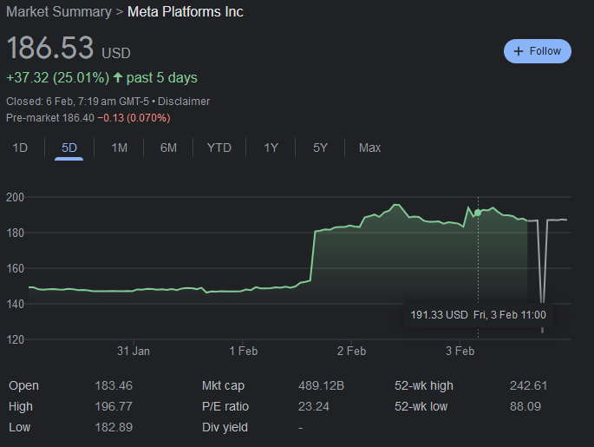Open the Disclaimer link
Image resolution: width=594 pixels, height=447 pixels.
184,102
